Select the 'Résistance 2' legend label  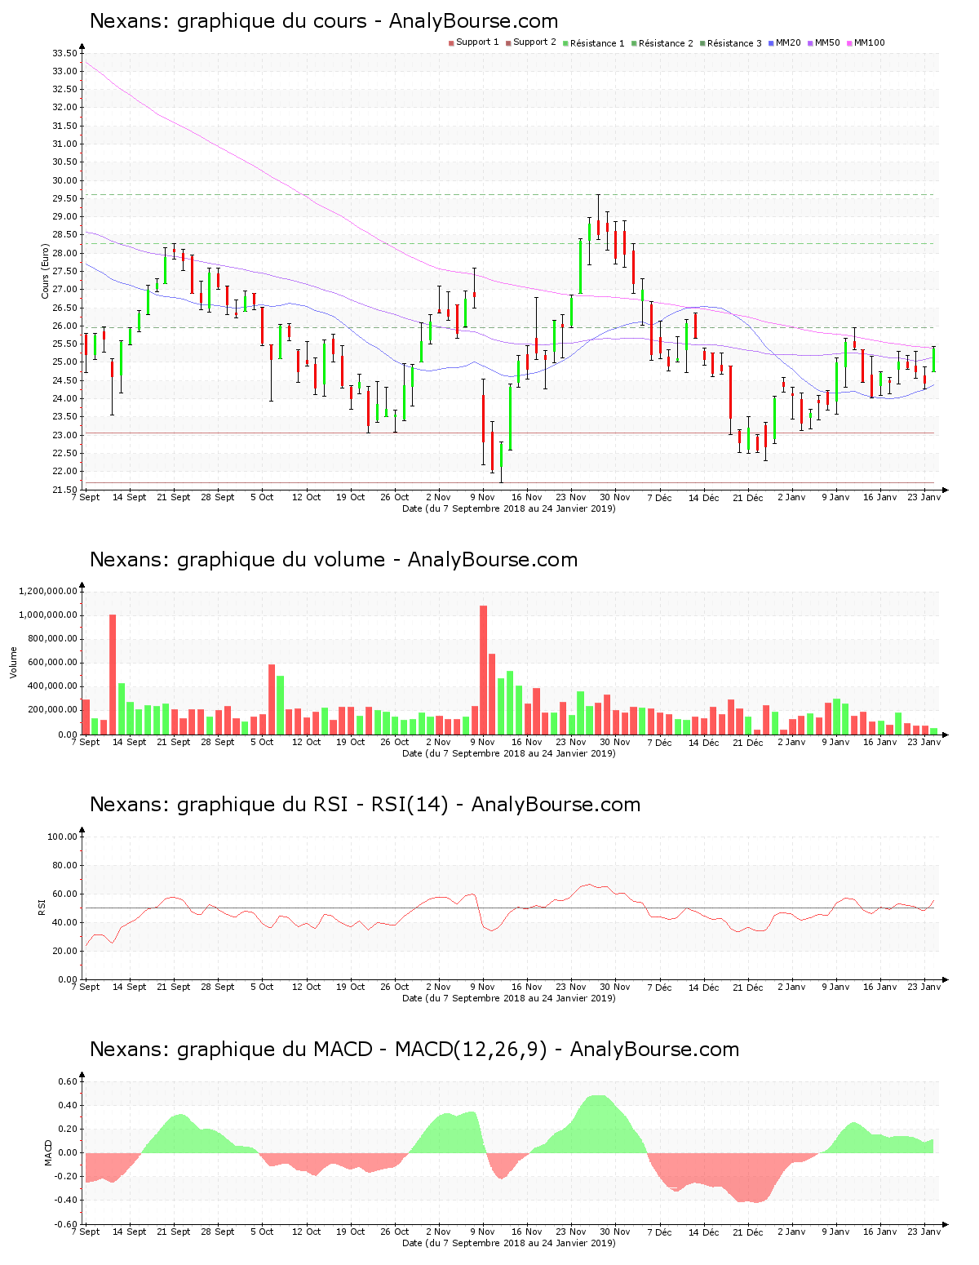666,43
